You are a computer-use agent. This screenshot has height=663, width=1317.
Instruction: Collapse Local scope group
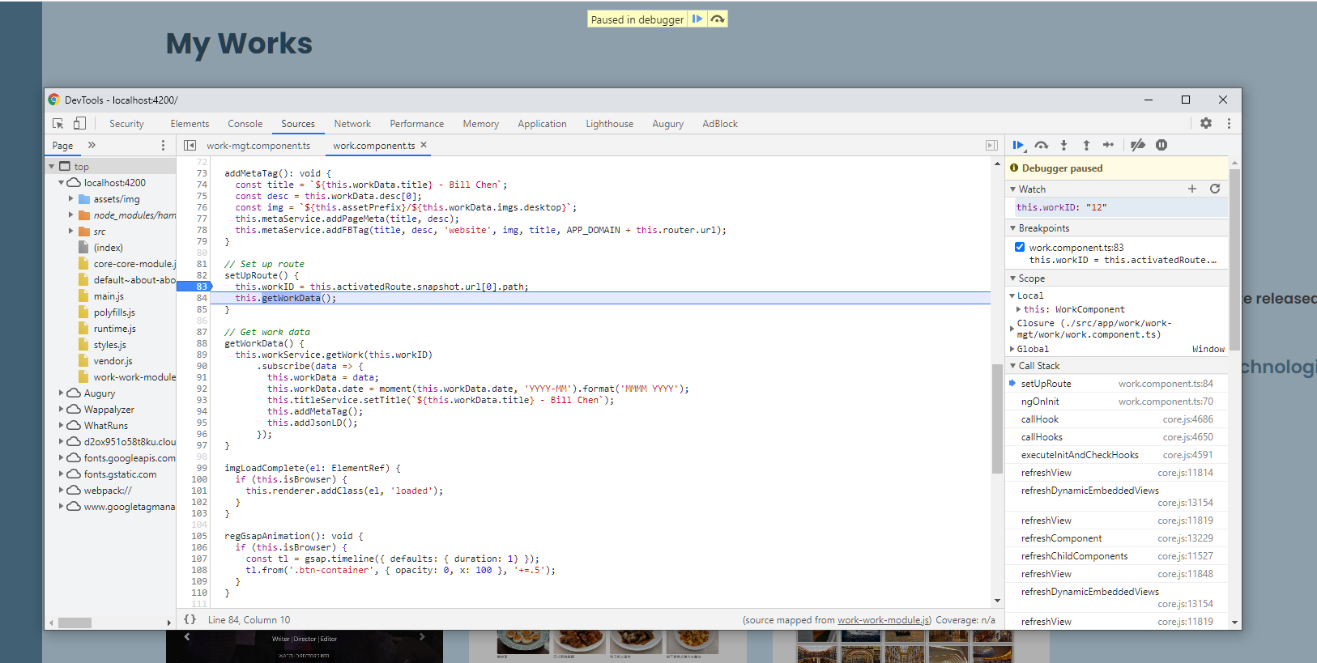coord(1012,295)
